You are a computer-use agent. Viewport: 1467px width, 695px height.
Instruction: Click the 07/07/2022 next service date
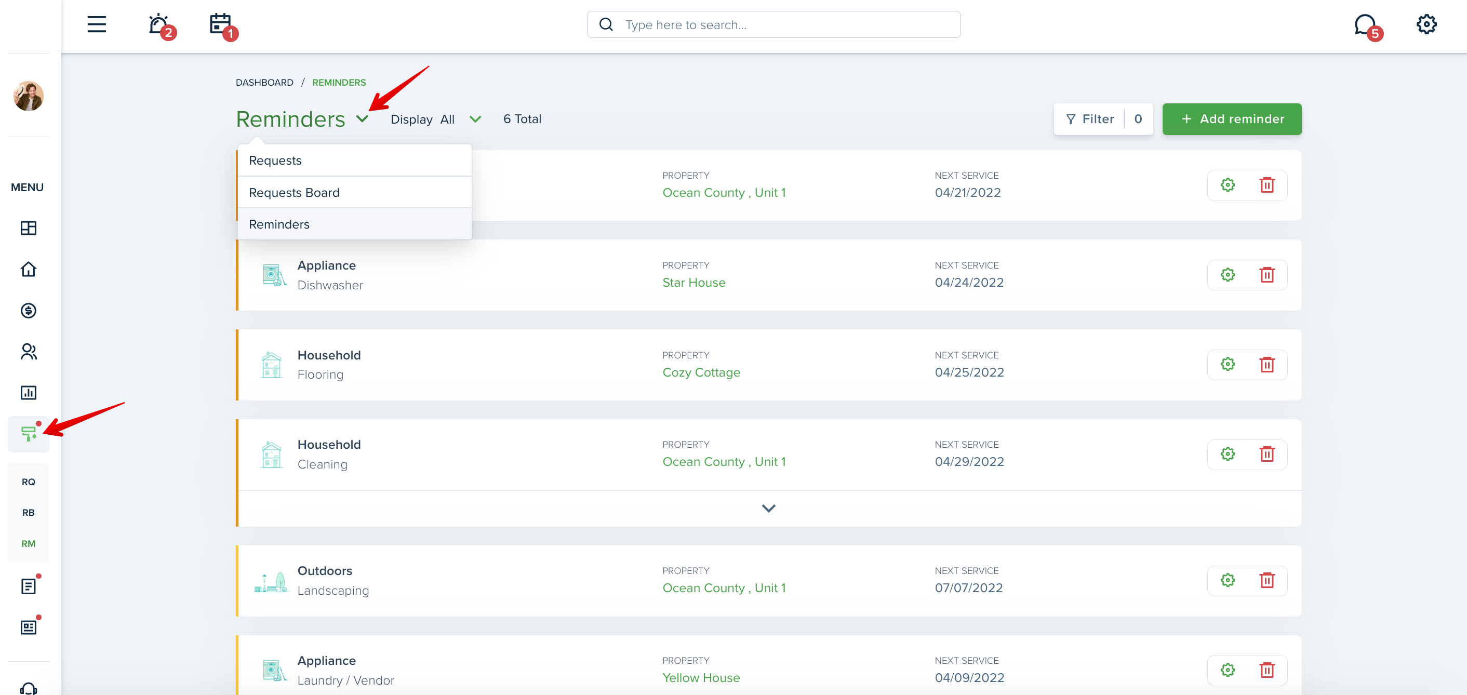coord(969,588)
